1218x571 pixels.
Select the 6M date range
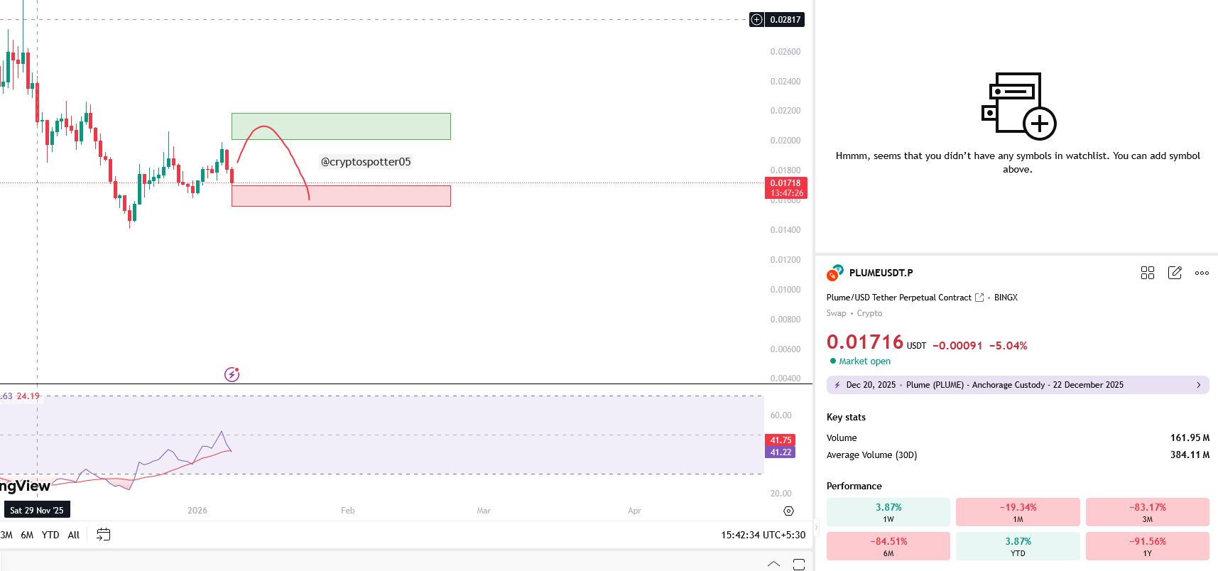pyautogui.click(x=27, y=535)
